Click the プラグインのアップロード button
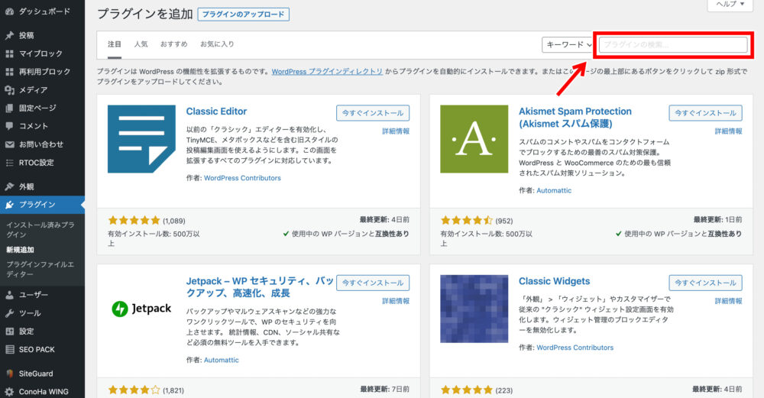Viewport: 764px width, 398px height. click(x=243, y=15)
